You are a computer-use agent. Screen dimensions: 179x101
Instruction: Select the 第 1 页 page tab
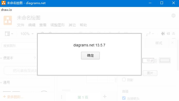83,97
